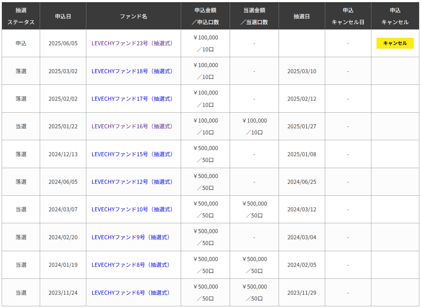Open LEVECHYファンド18号（抽選式） link
The height and width of the screenshot is (308, 421).
(x=133, y=71)
